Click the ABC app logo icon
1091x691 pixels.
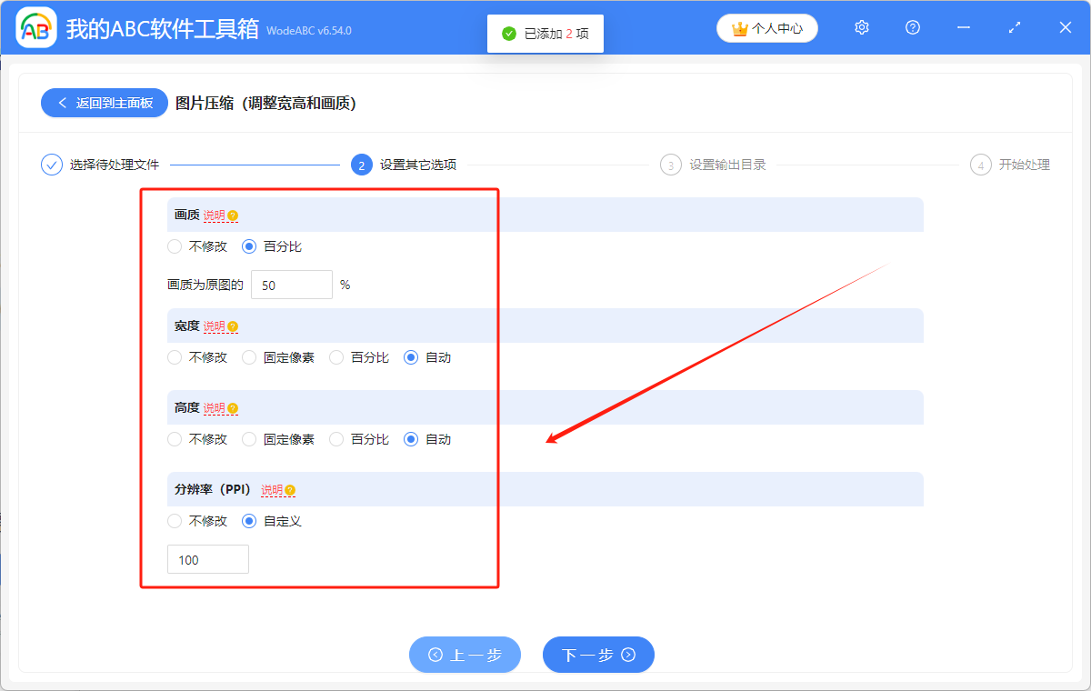(36, 27)
